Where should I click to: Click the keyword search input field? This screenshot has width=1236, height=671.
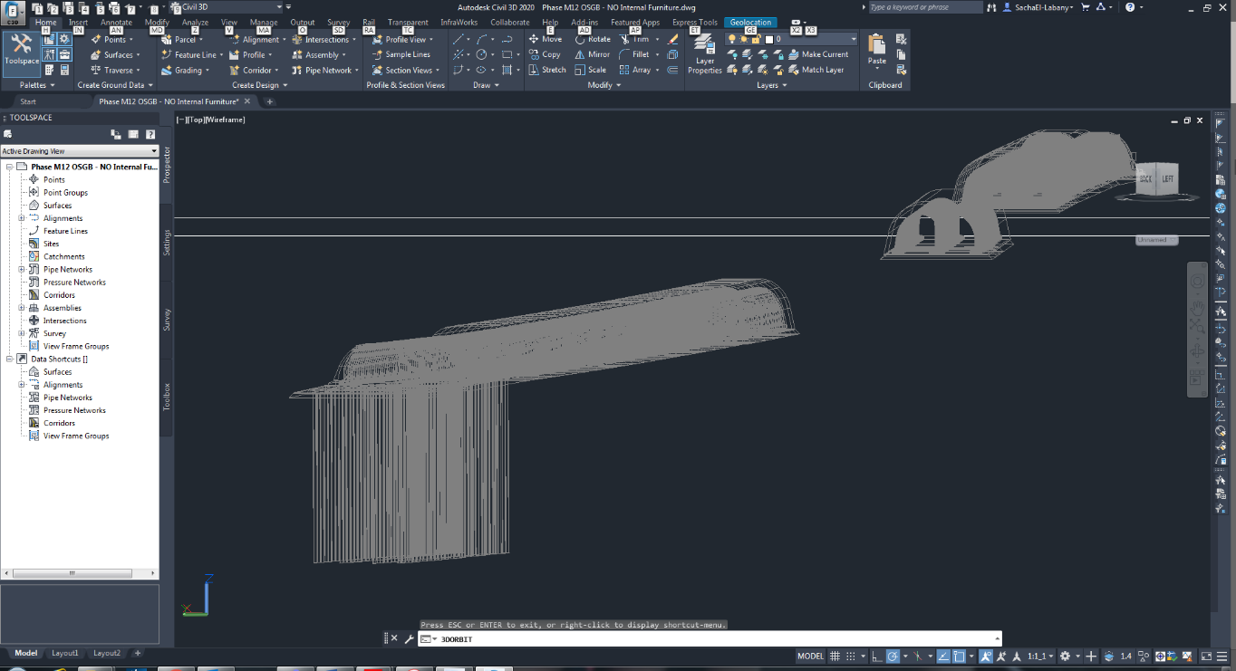click(924, 7)
